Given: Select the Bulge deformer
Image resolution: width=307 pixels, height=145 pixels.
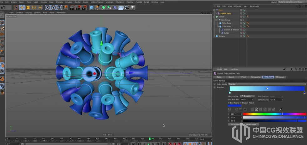Looking at the screenshot, I should (x=226, y=33).
